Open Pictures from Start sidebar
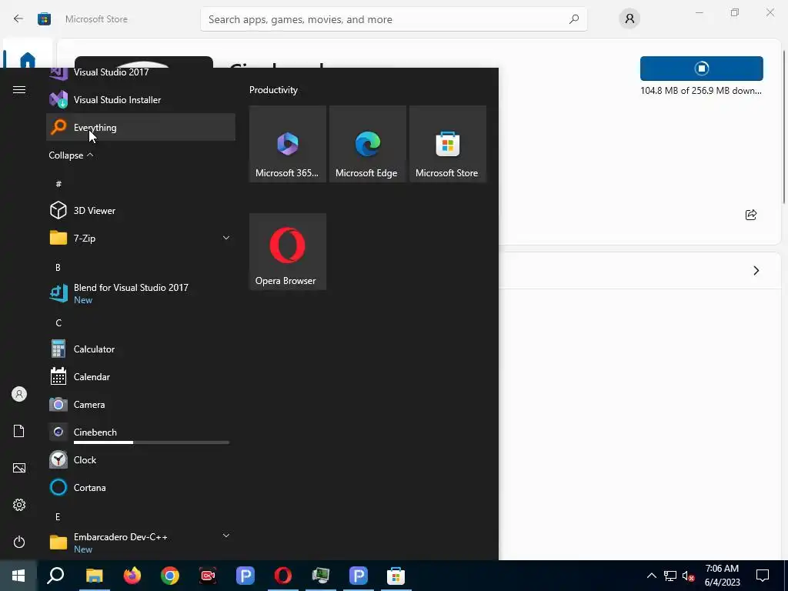This screenshot has width=788, height=591. pos(19,468)
